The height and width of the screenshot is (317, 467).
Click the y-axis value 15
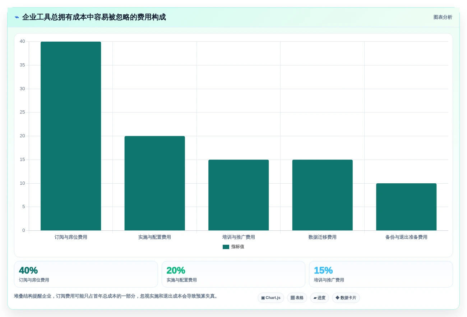[22, 160]
